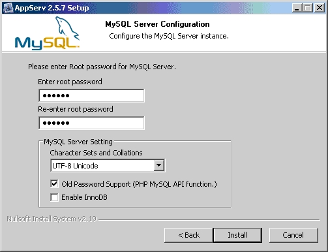This screenshot has height=252, width=328.
Task: Click the Enable InnoDB label text
Action: [84, 197]
